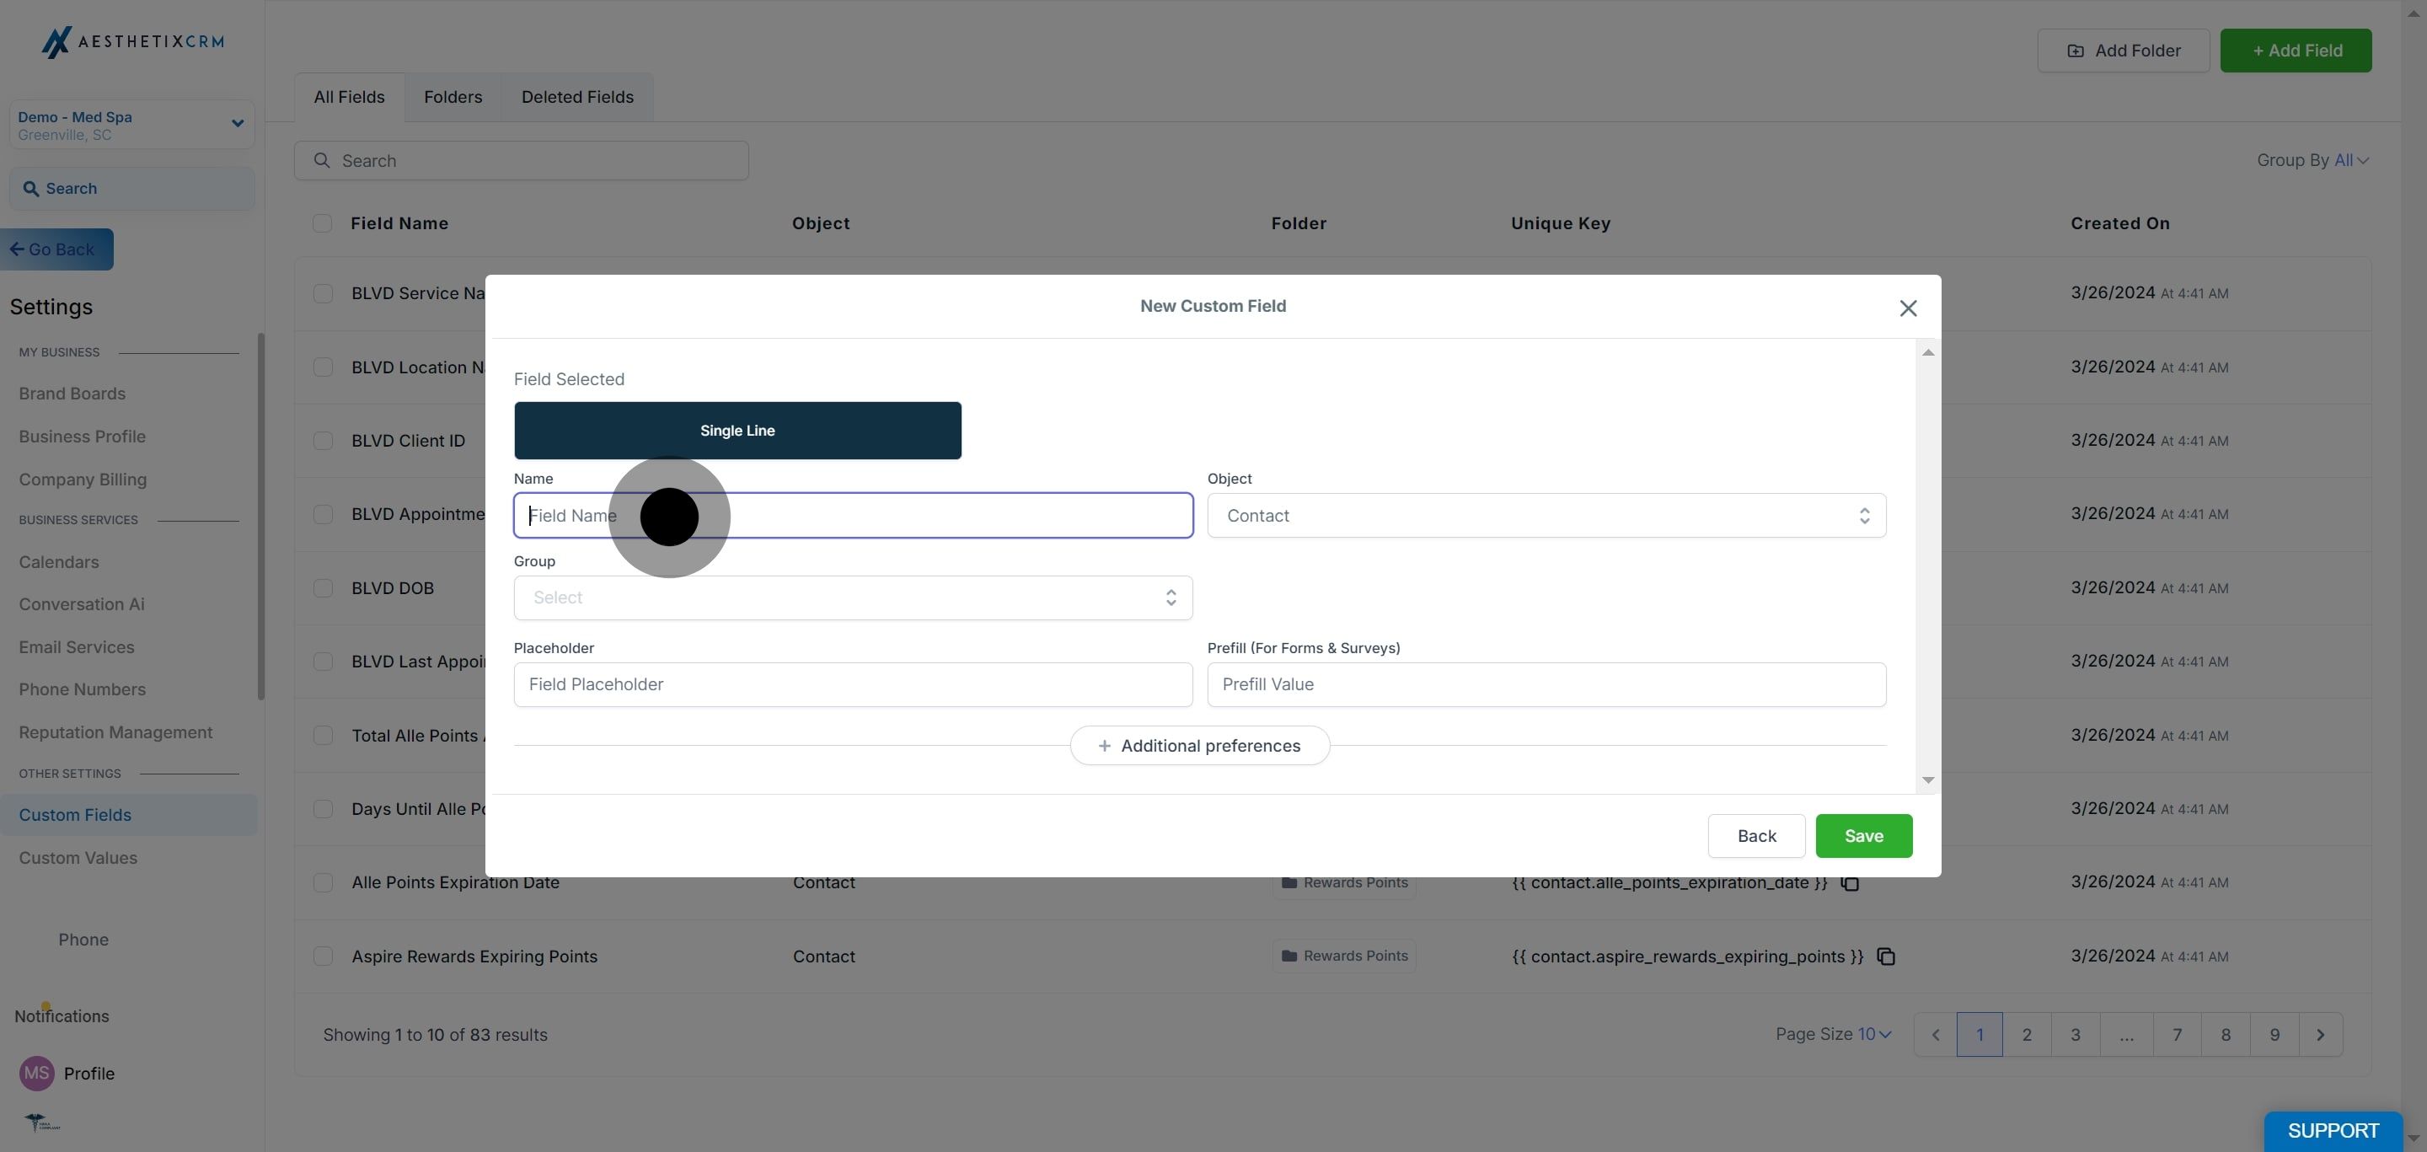Click the MS profile avatar

tap(37, 1073)
